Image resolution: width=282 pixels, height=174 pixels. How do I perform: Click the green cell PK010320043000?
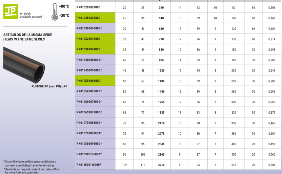[88, 39]
